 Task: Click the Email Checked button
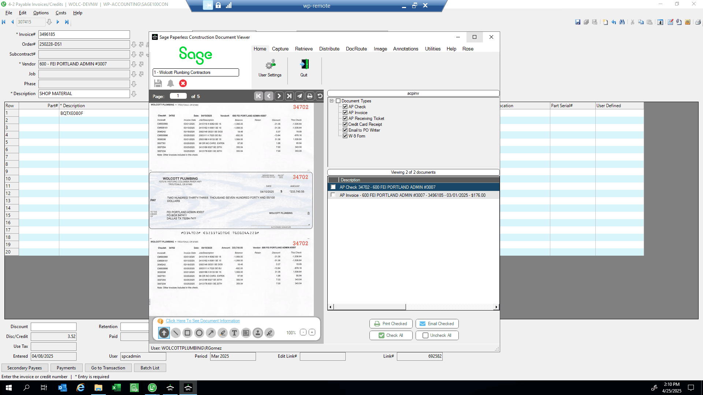tap(437, 324)
